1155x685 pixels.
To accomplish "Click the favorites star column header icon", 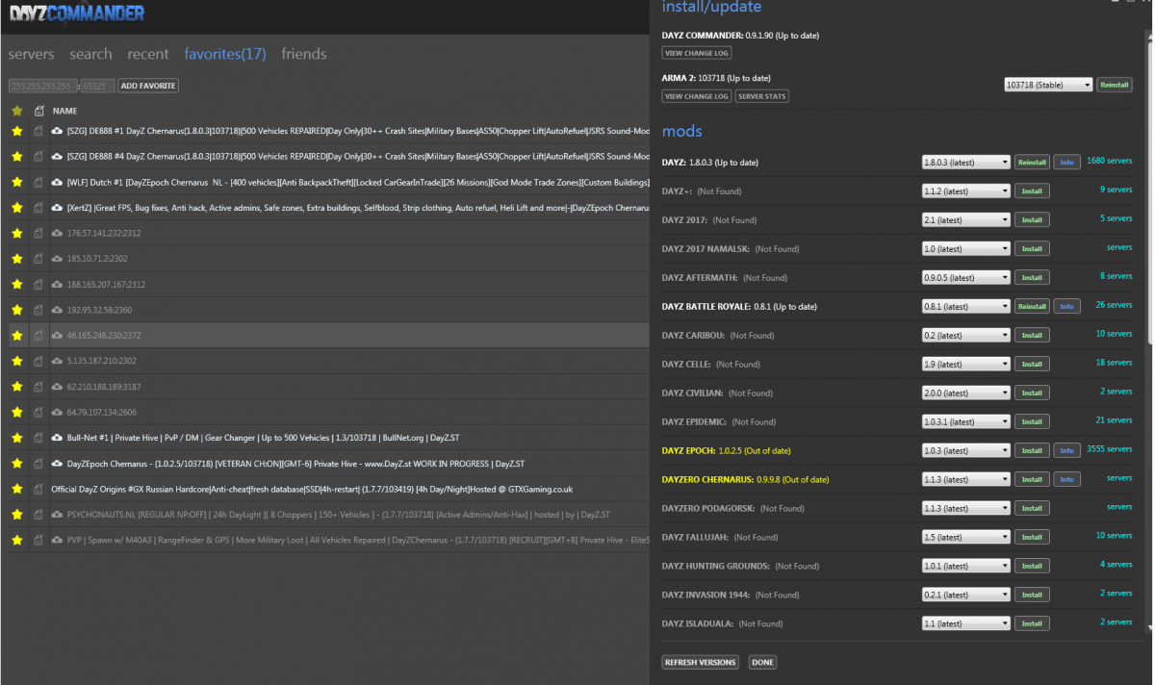I will click(16, 112).
